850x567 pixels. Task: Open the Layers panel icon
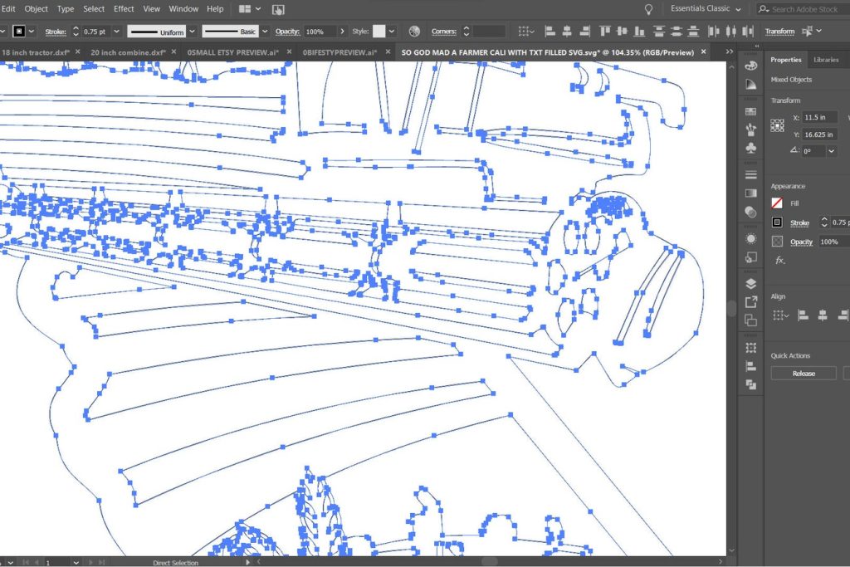(x=750, y=283)
